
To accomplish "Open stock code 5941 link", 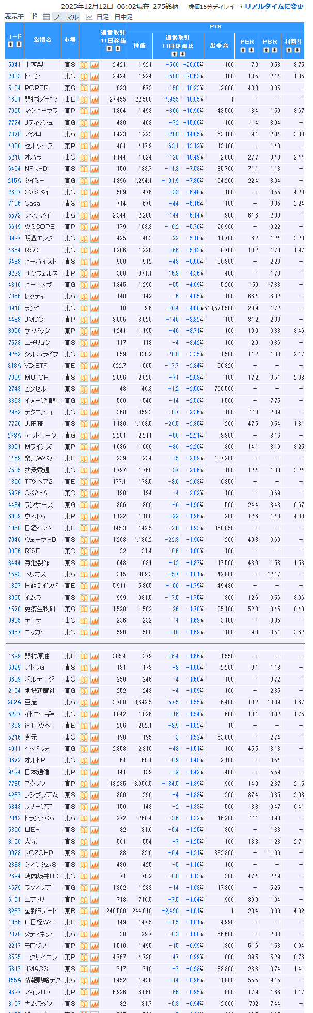I will tap(14, 65).
